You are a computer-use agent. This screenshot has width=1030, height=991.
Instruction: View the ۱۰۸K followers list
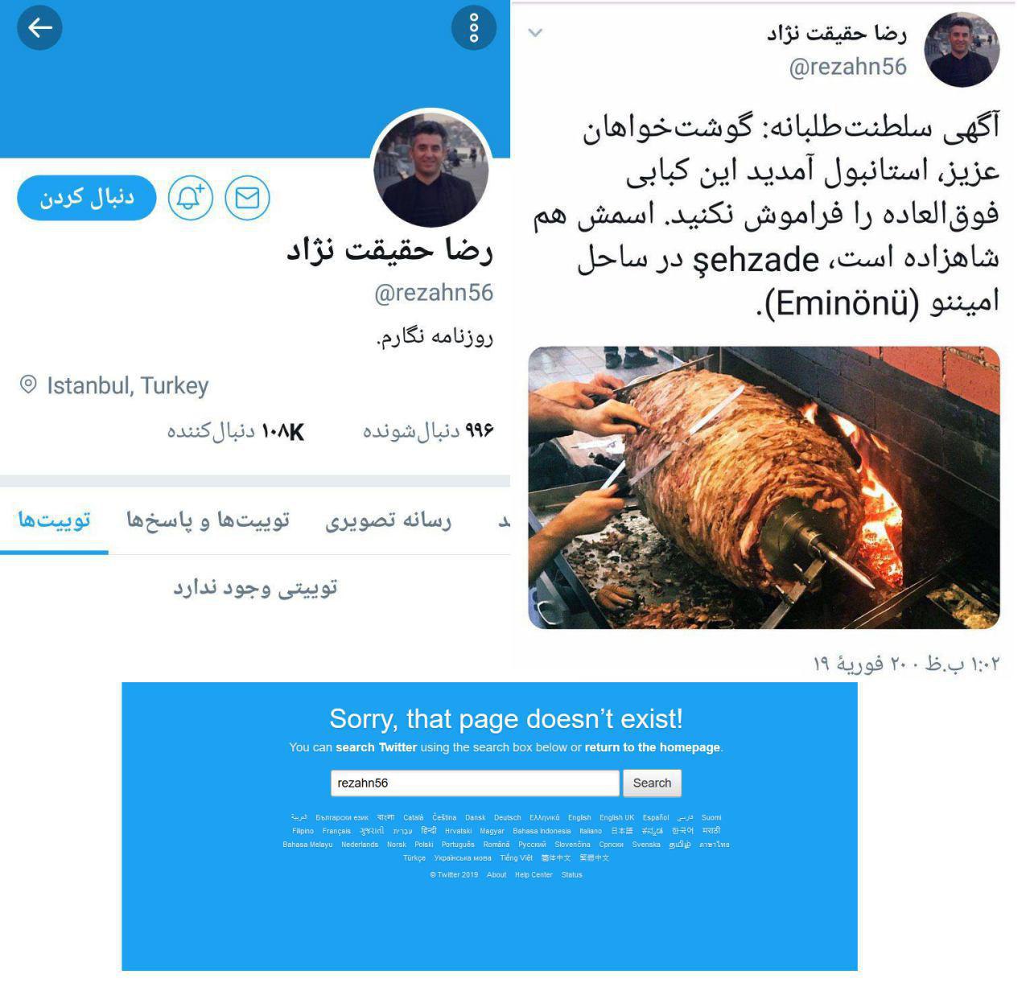point(235,432)
